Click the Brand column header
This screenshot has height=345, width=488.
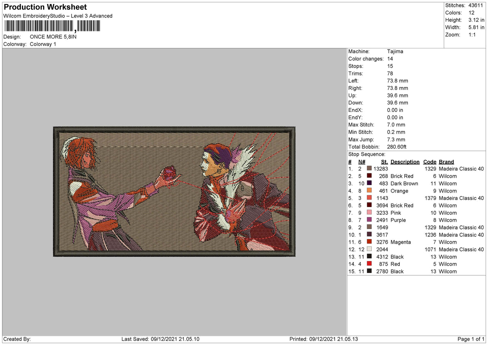(446, 162)
